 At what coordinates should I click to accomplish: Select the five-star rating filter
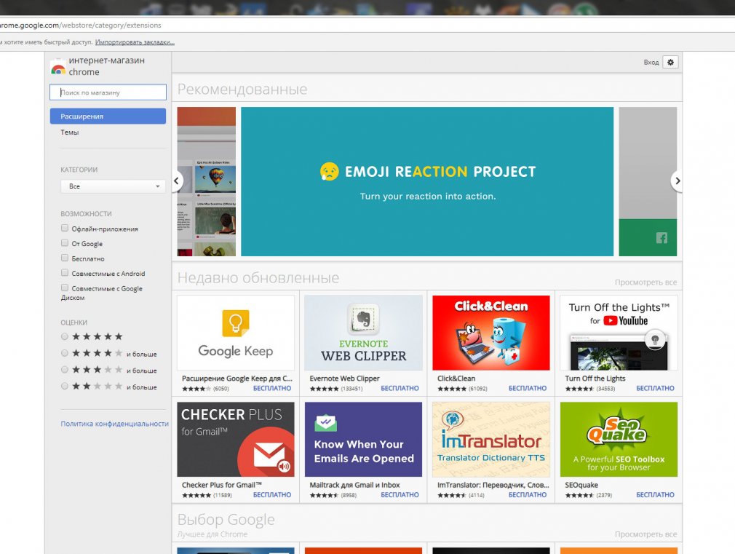[65, 336]
